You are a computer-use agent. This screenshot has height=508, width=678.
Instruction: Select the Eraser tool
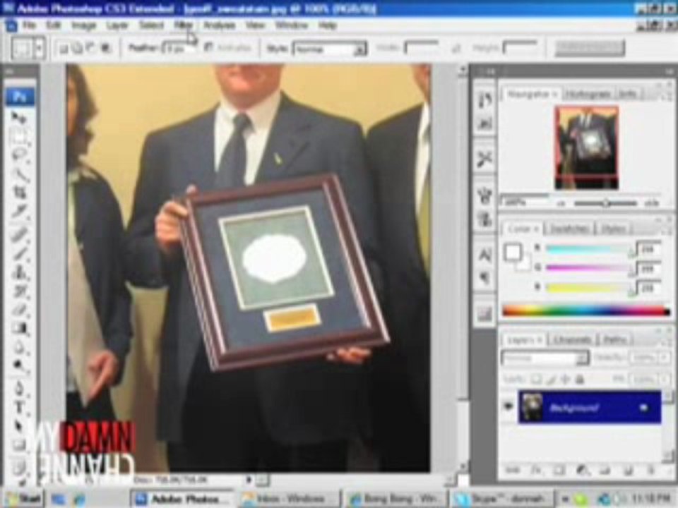(x=19, y=311)
